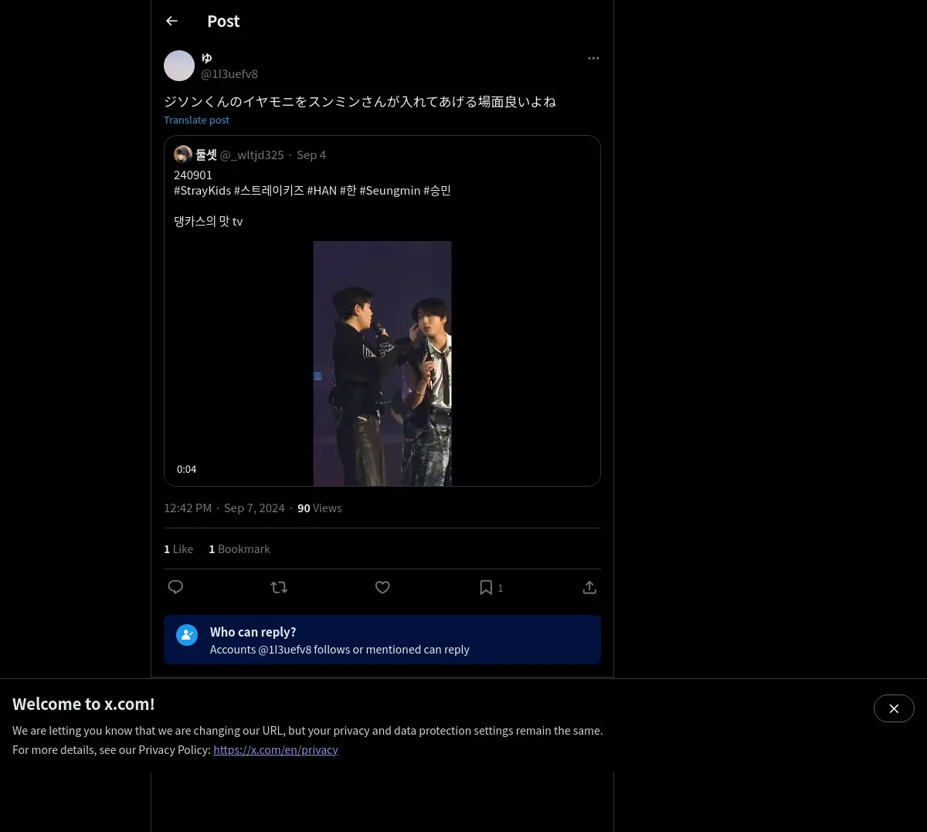
Task: Click Translate post link
Action: [x=196, y=120]
